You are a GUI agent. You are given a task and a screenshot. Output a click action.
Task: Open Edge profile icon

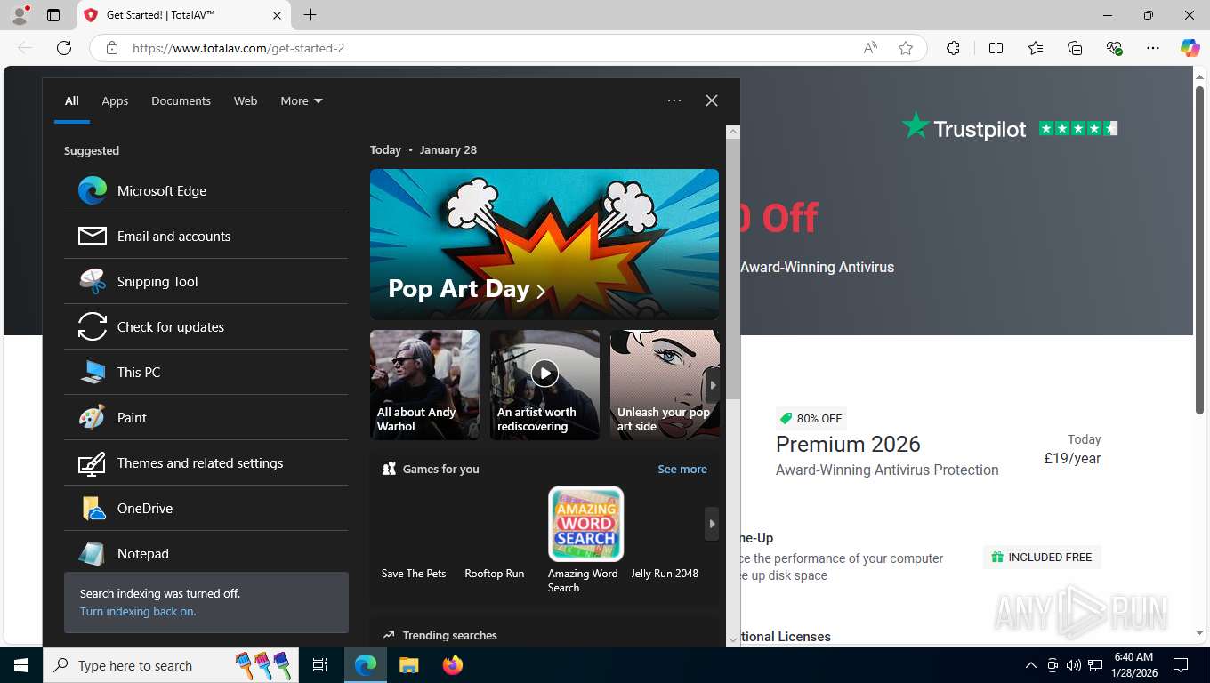(20, 15)
